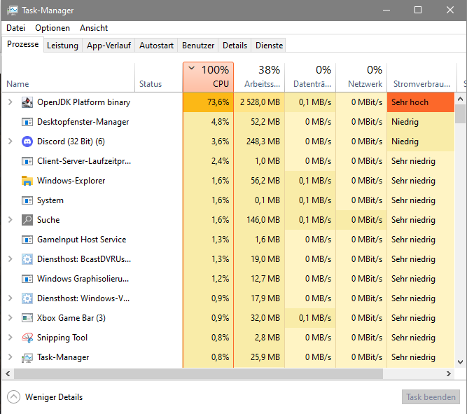Click vertical scrollbar up arrow
Image resolution: width=467 pixels, height=414 pixels.
click(x=460, y=99)
